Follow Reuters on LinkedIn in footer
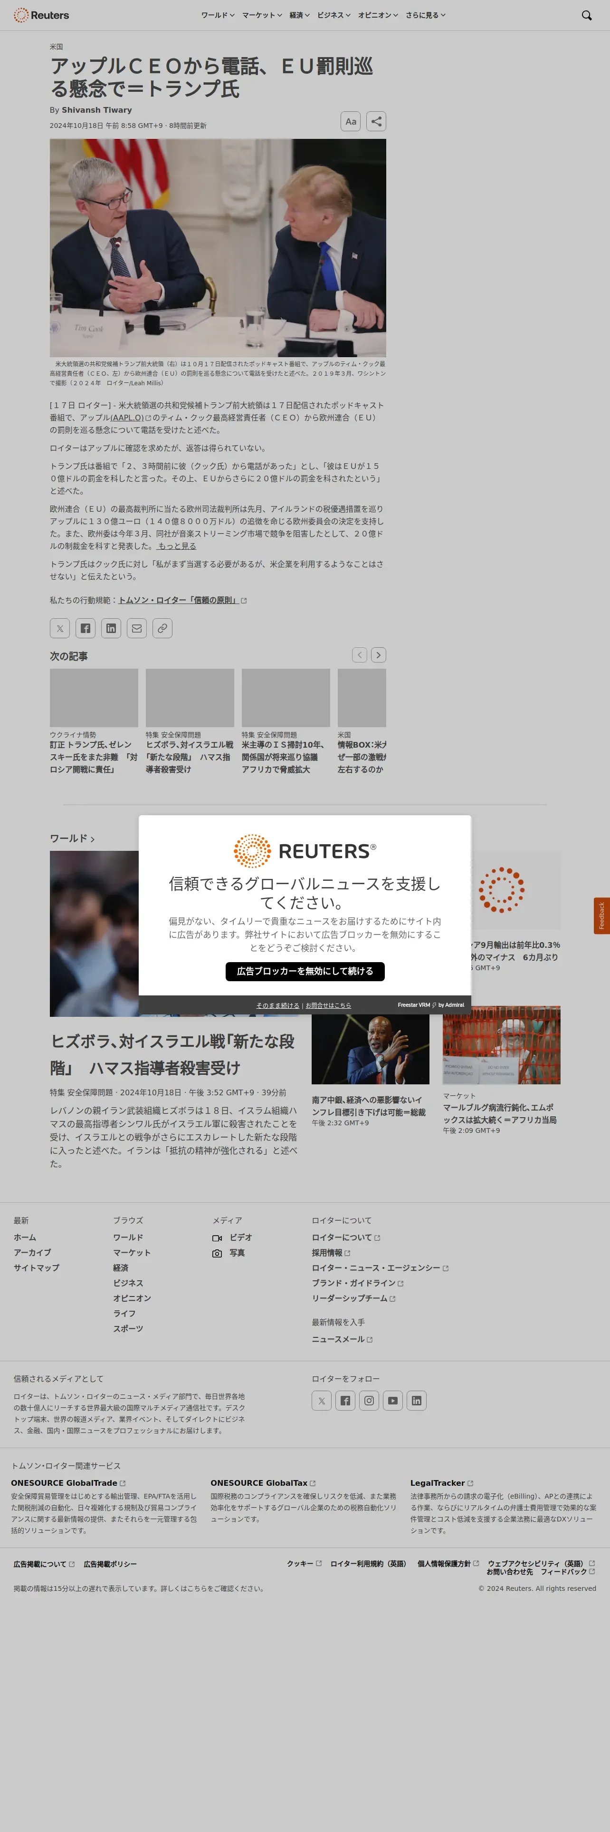Viewport: 610px width, 1832px height. [x=417, y=1400]
